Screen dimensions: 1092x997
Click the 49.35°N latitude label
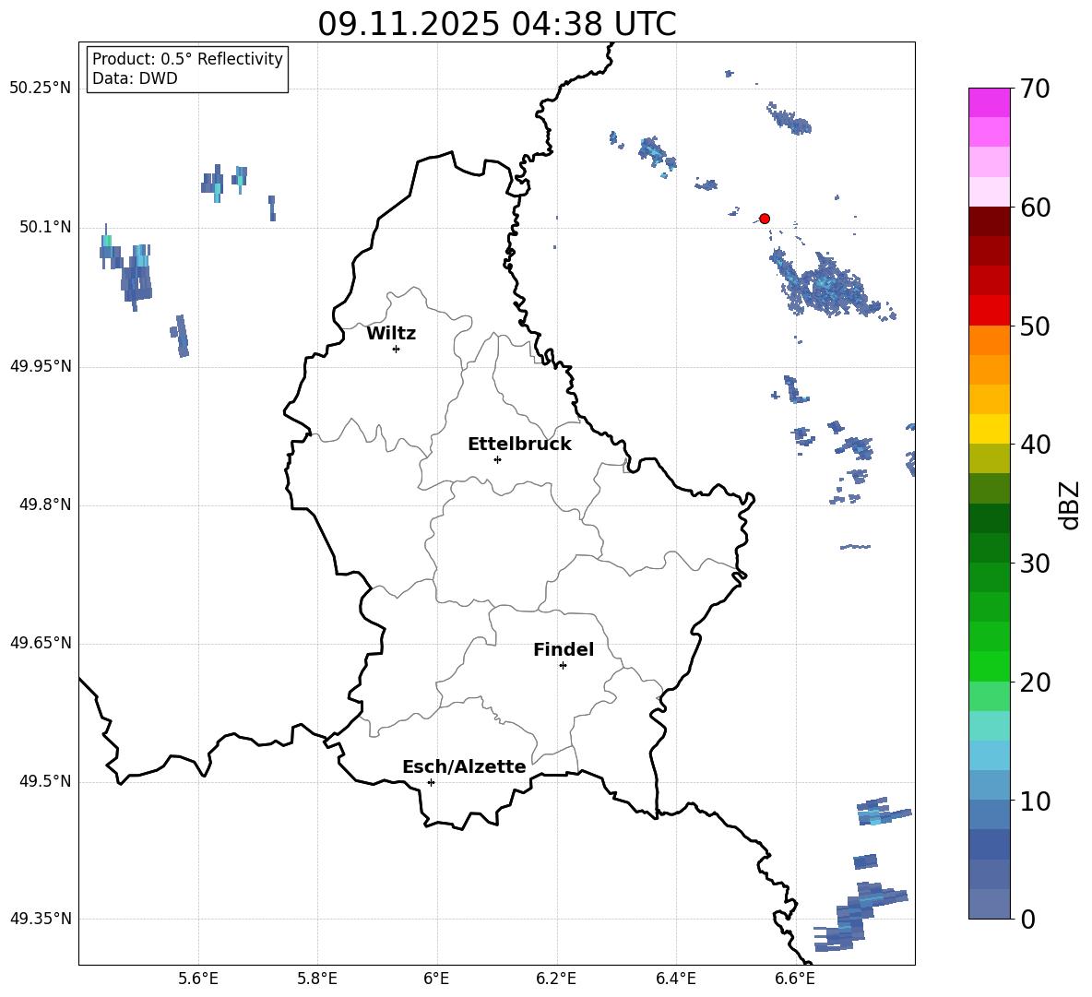[41, 919]
